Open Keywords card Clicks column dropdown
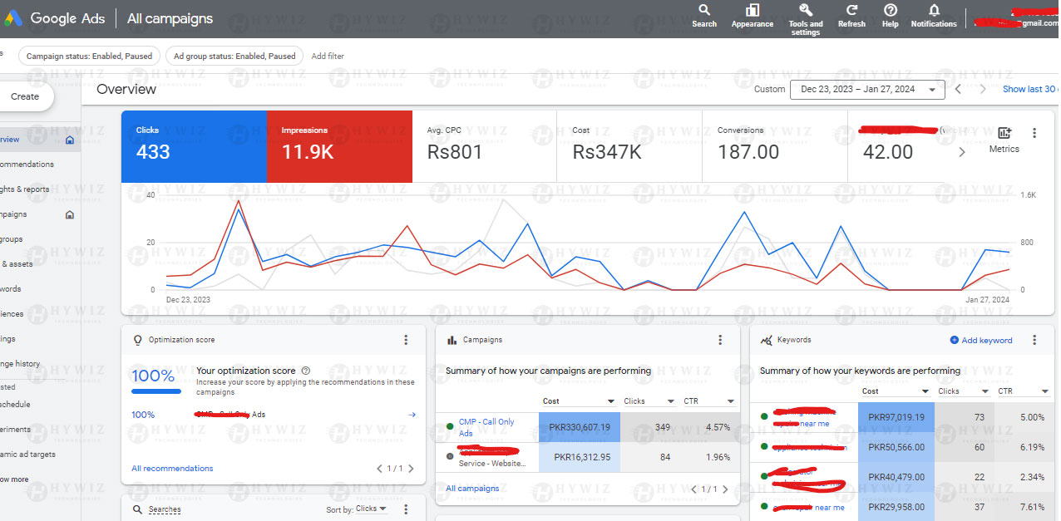 (985, 391)
